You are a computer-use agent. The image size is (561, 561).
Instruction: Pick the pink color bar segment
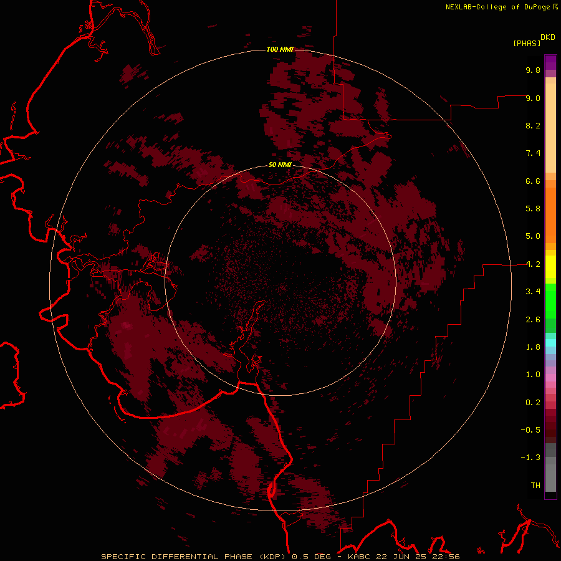pyautogui.click(x=550, y=378)
